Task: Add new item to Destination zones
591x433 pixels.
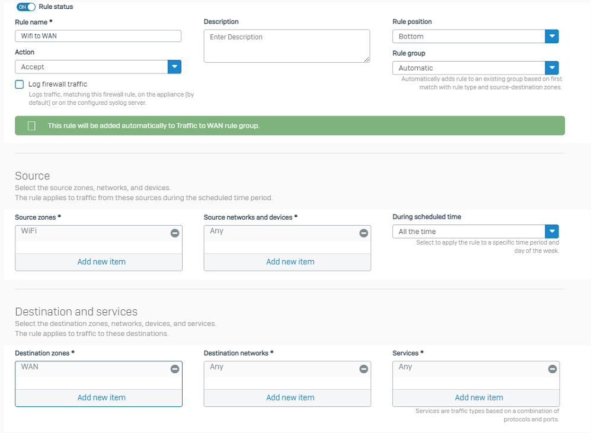Action: click(101, 397)
